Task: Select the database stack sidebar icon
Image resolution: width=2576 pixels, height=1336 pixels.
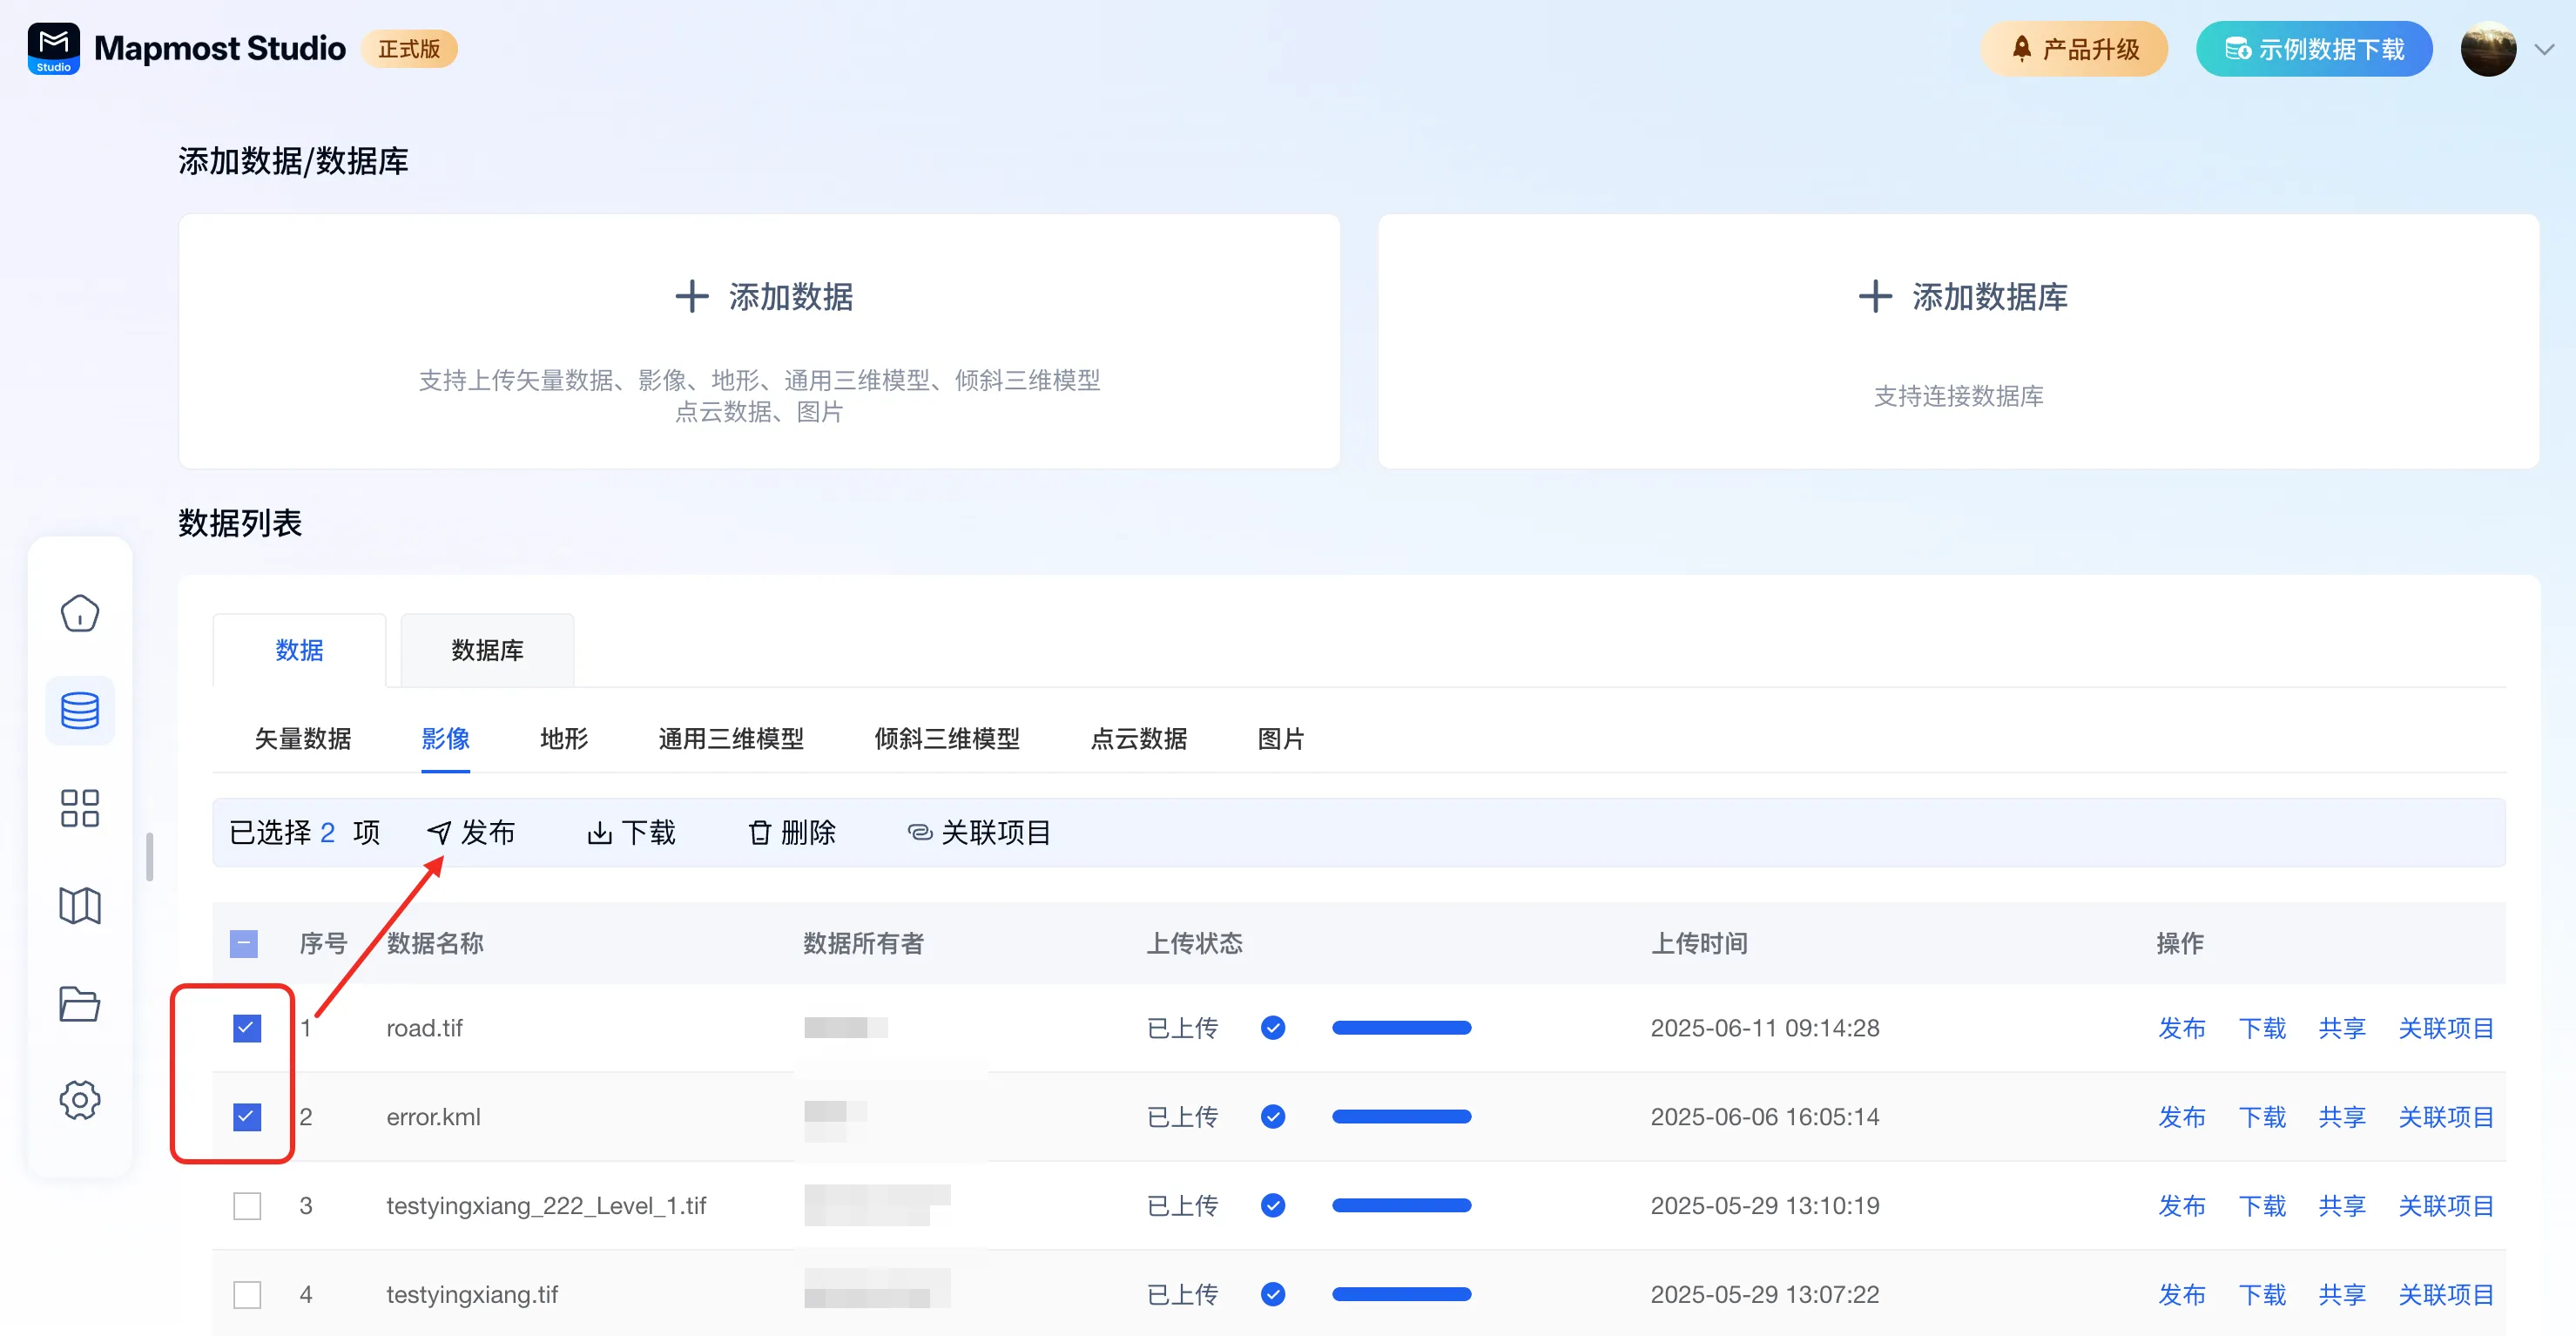Action: [x=80, y=711]
